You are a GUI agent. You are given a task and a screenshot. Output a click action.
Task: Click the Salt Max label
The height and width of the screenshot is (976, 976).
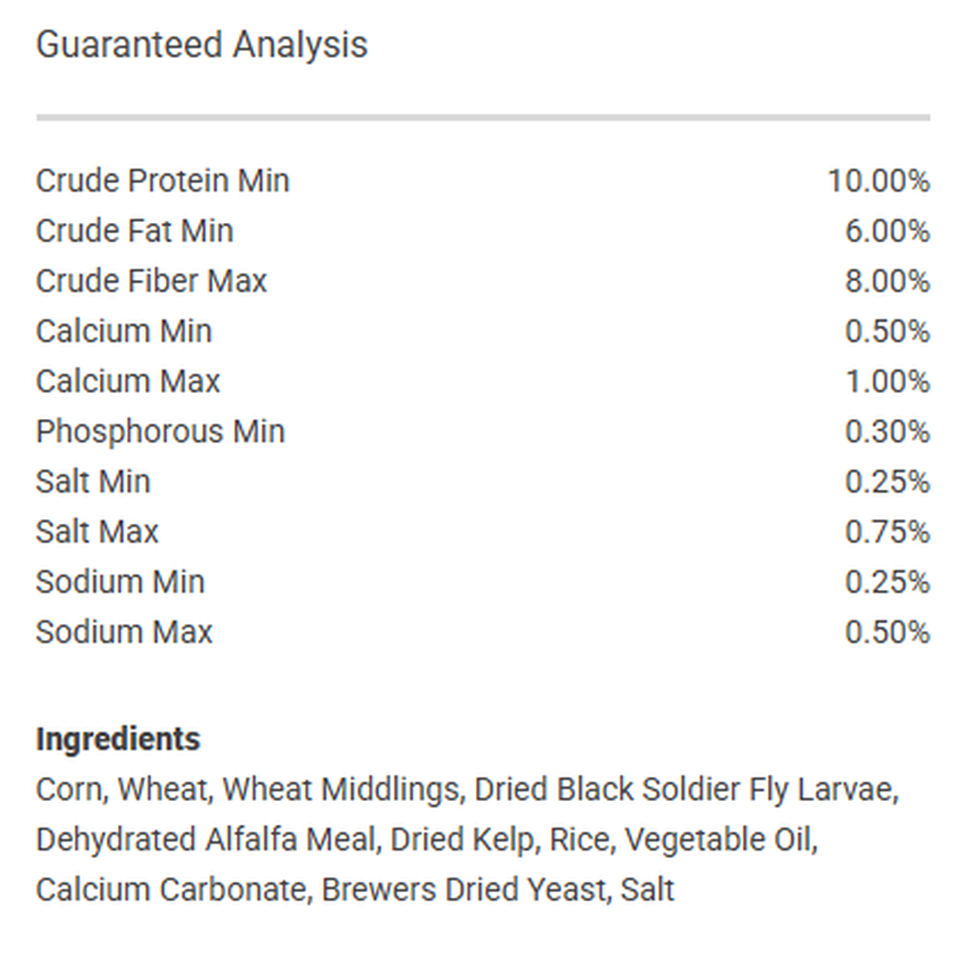(98, 532)
